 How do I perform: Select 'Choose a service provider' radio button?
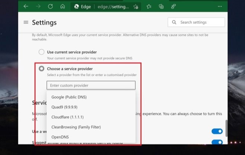[41, 69]
